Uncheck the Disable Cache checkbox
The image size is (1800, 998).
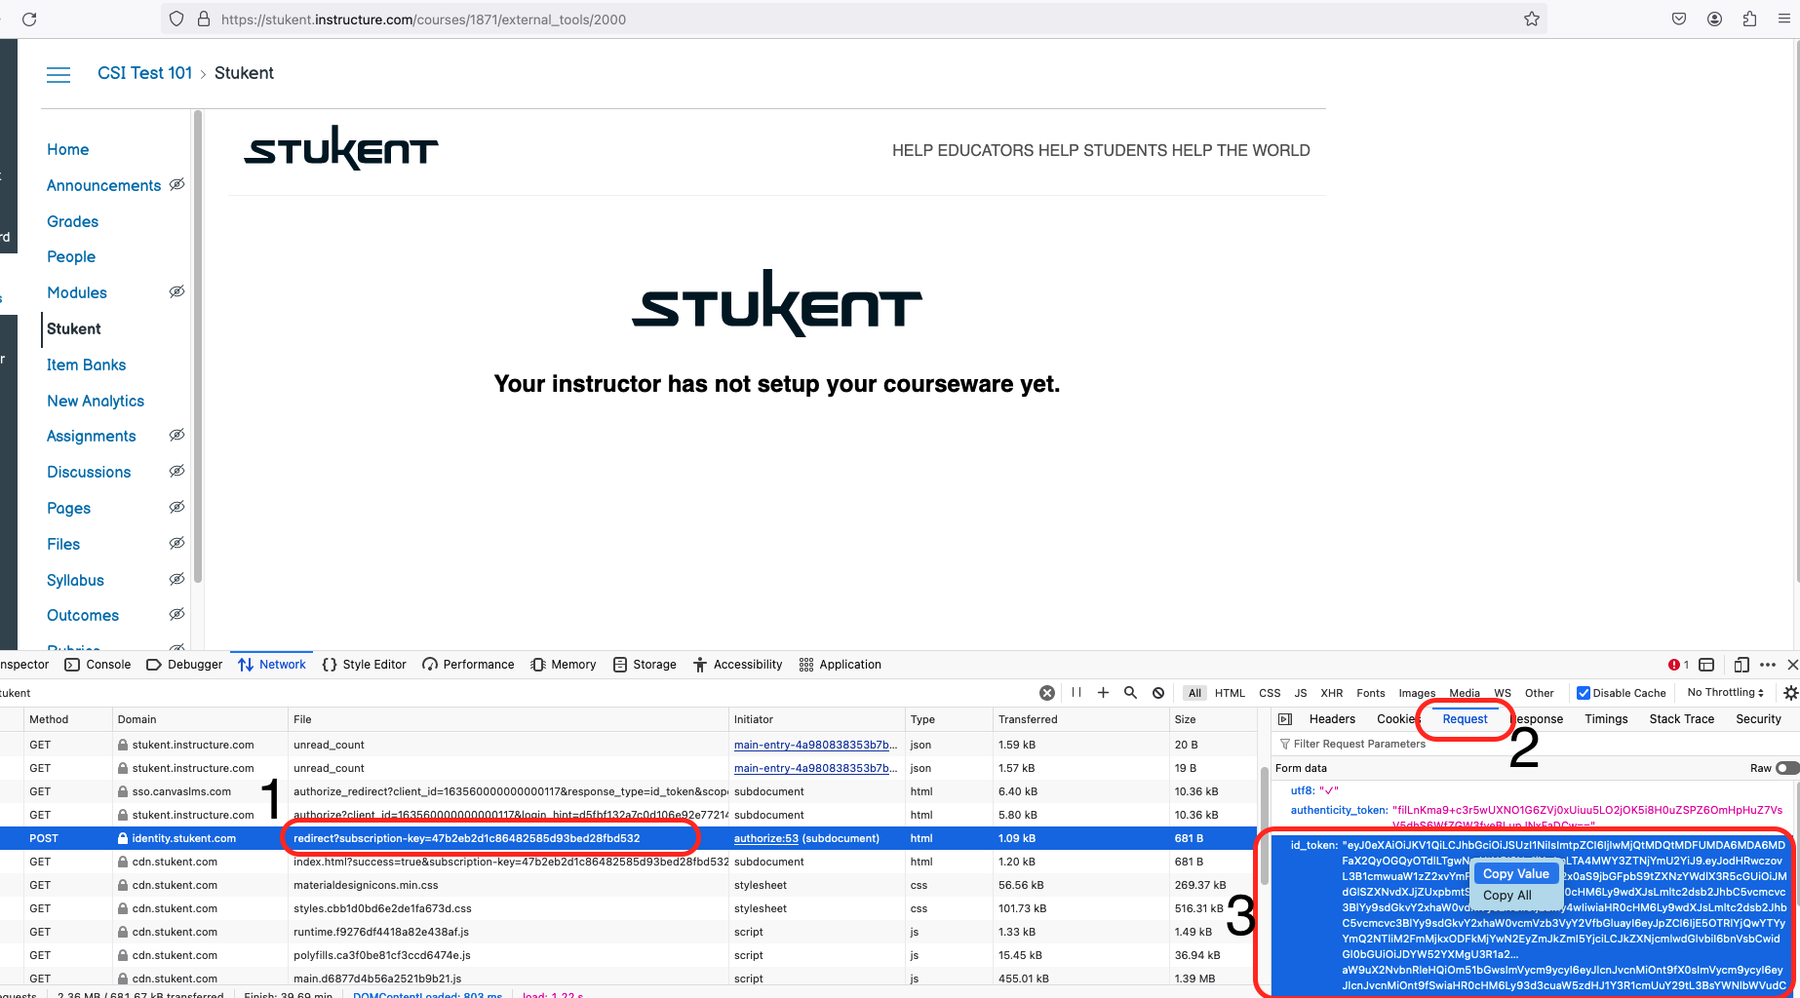pyautogui.click(x=1584, y=693)
